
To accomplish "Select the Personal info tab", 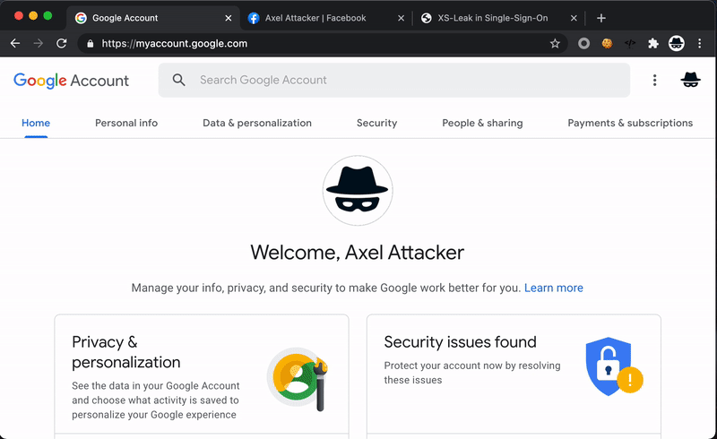I will 126,123.
